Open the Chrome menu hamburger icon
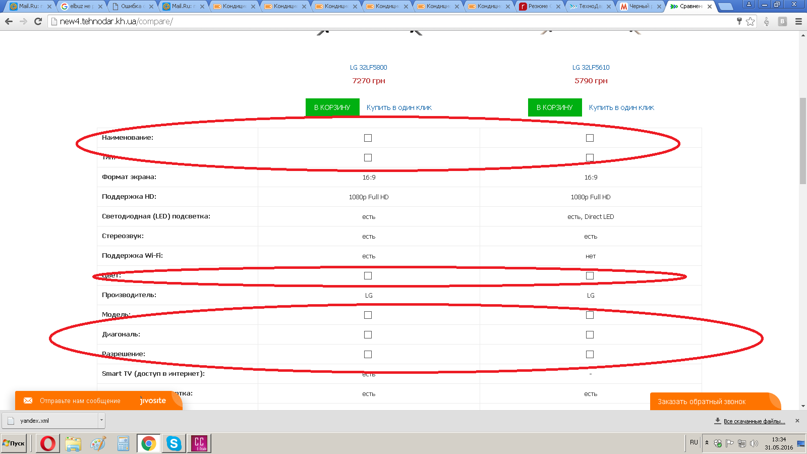Image resolution: width=807 pixels, height=454 pixels. (798, 21)
